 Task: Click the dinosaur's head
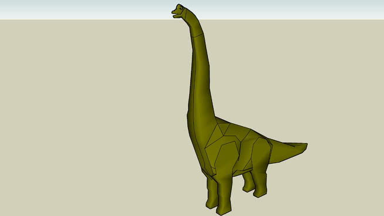[x=178, y=11]
